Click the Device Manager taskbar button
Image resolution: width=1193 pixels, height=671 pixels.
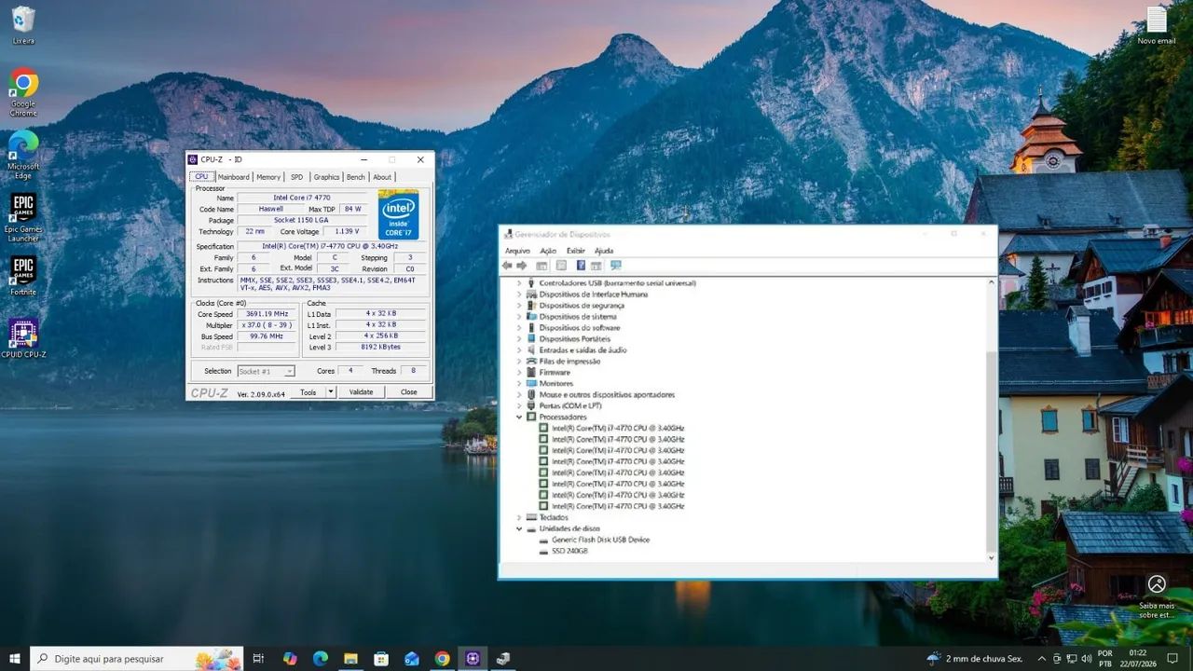(503, 659)
